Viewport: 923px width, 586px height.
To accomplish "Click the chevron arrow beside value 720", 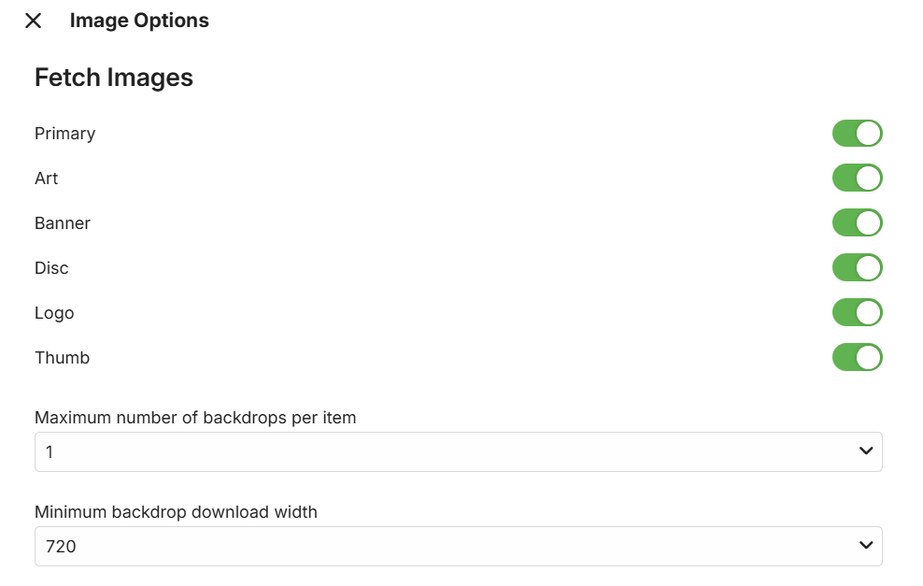I will (x=865, y=547).
